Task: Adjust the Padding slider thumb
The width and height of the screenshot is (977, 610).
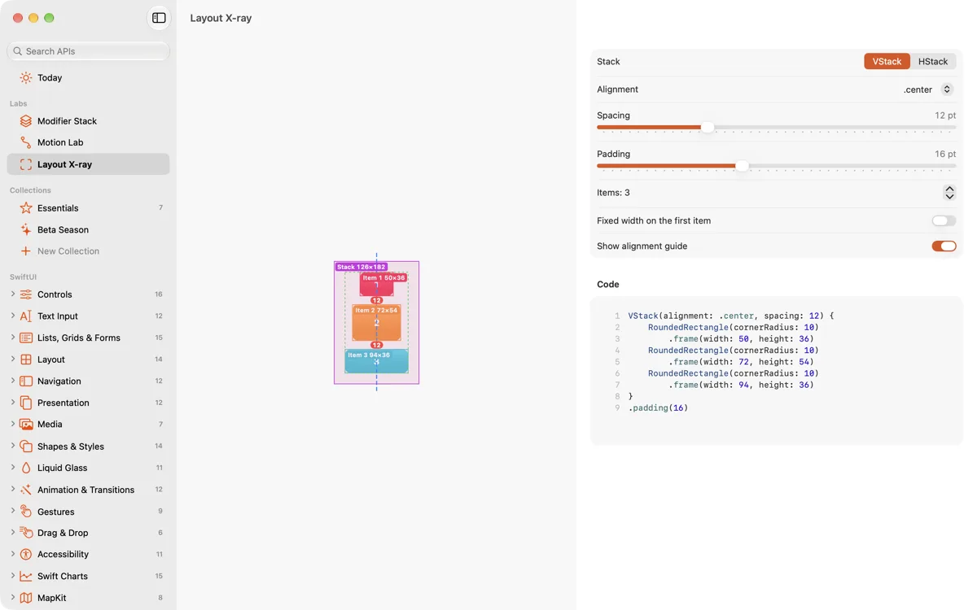Action: (742, 166)
